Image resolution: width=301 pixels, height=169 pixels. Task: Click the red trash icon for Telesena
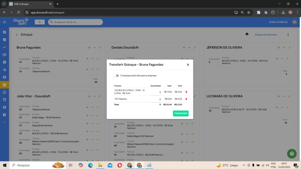(x=186, y=99)
